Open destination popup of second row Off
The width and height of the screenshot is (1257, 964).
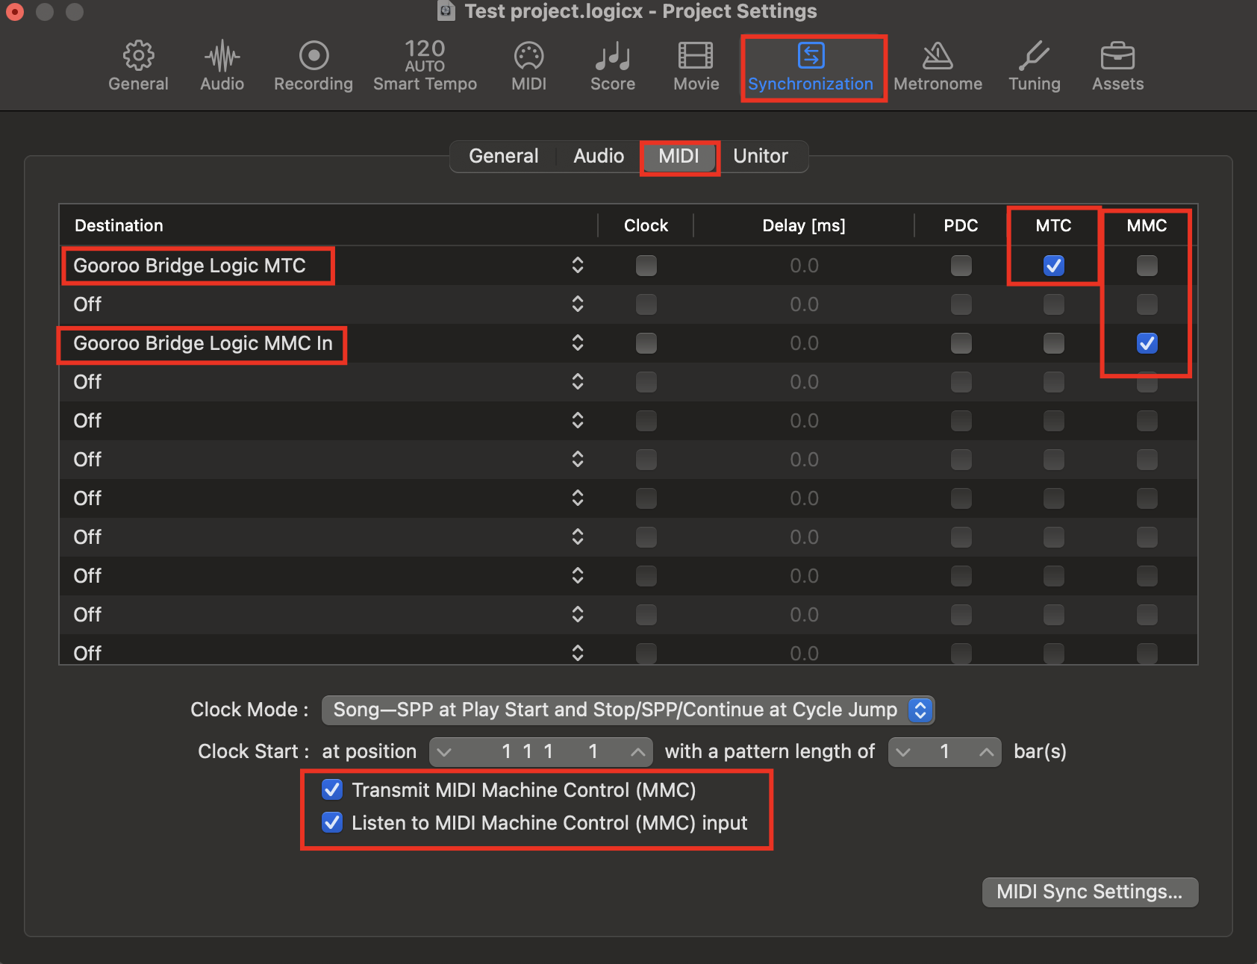coord(578,304)
